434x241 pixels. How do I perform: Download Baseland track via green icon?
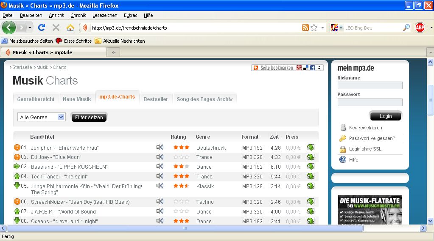[311, 167]
